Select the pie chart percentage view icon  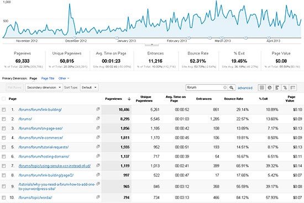click(270, 88)
